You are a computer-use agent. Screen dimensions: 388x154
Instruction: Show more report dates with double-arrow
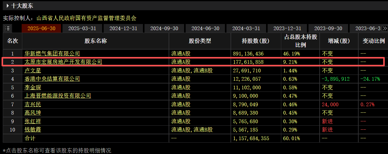pyautogui.click(x=385, y=28)
